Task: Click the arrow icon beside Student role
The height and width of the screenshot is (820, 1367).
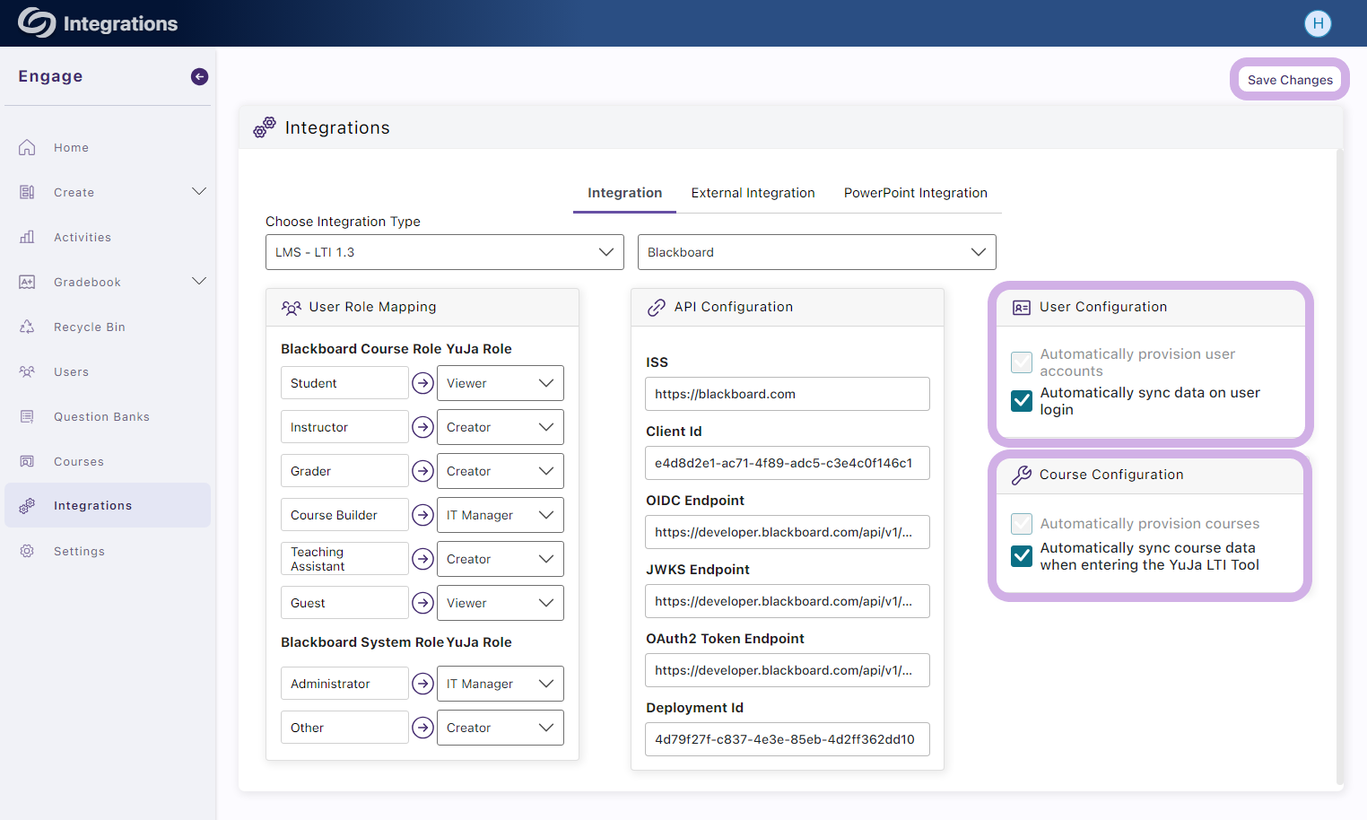Action: [422, 383]
